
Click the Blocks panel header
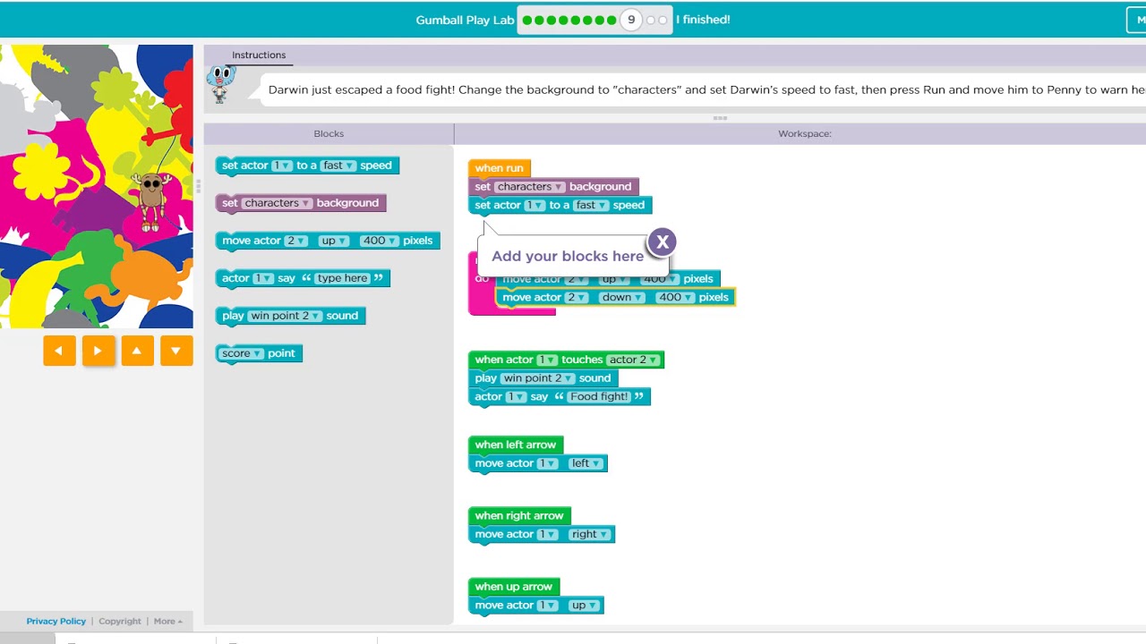coord(329,133)
